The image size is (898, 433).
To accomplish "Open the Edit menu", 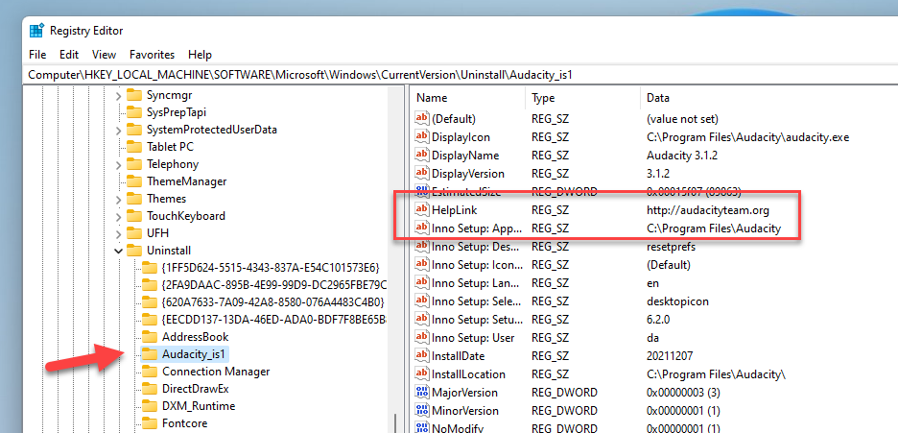I will [69, 55].
